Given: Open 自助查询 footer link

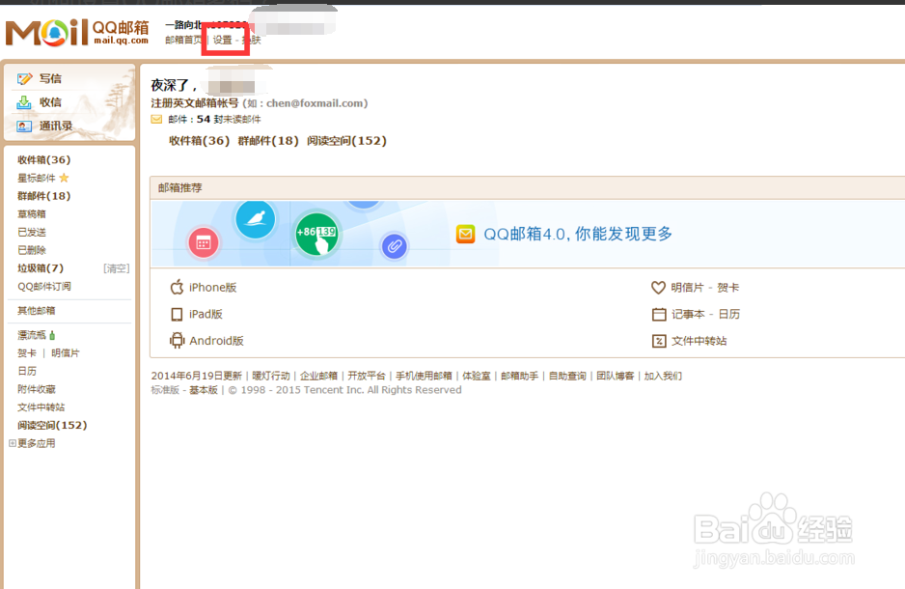Looking at the screenshot, I should click(x=567, y=376).
